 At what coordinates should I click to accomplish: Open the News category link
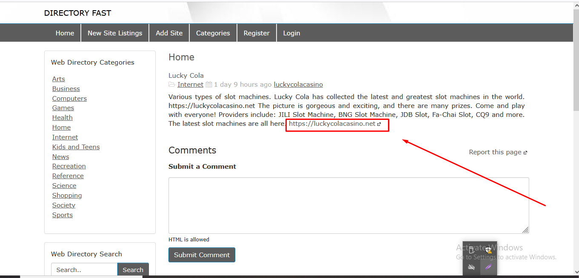point(61,157)
